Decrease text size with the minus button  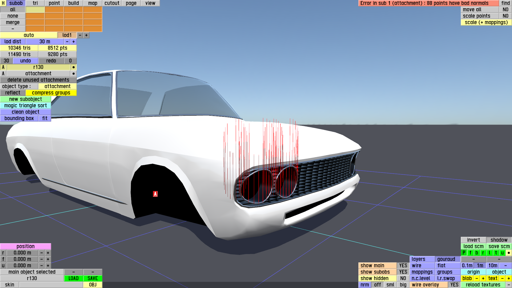pyautogui.click(x=502, y=278)
